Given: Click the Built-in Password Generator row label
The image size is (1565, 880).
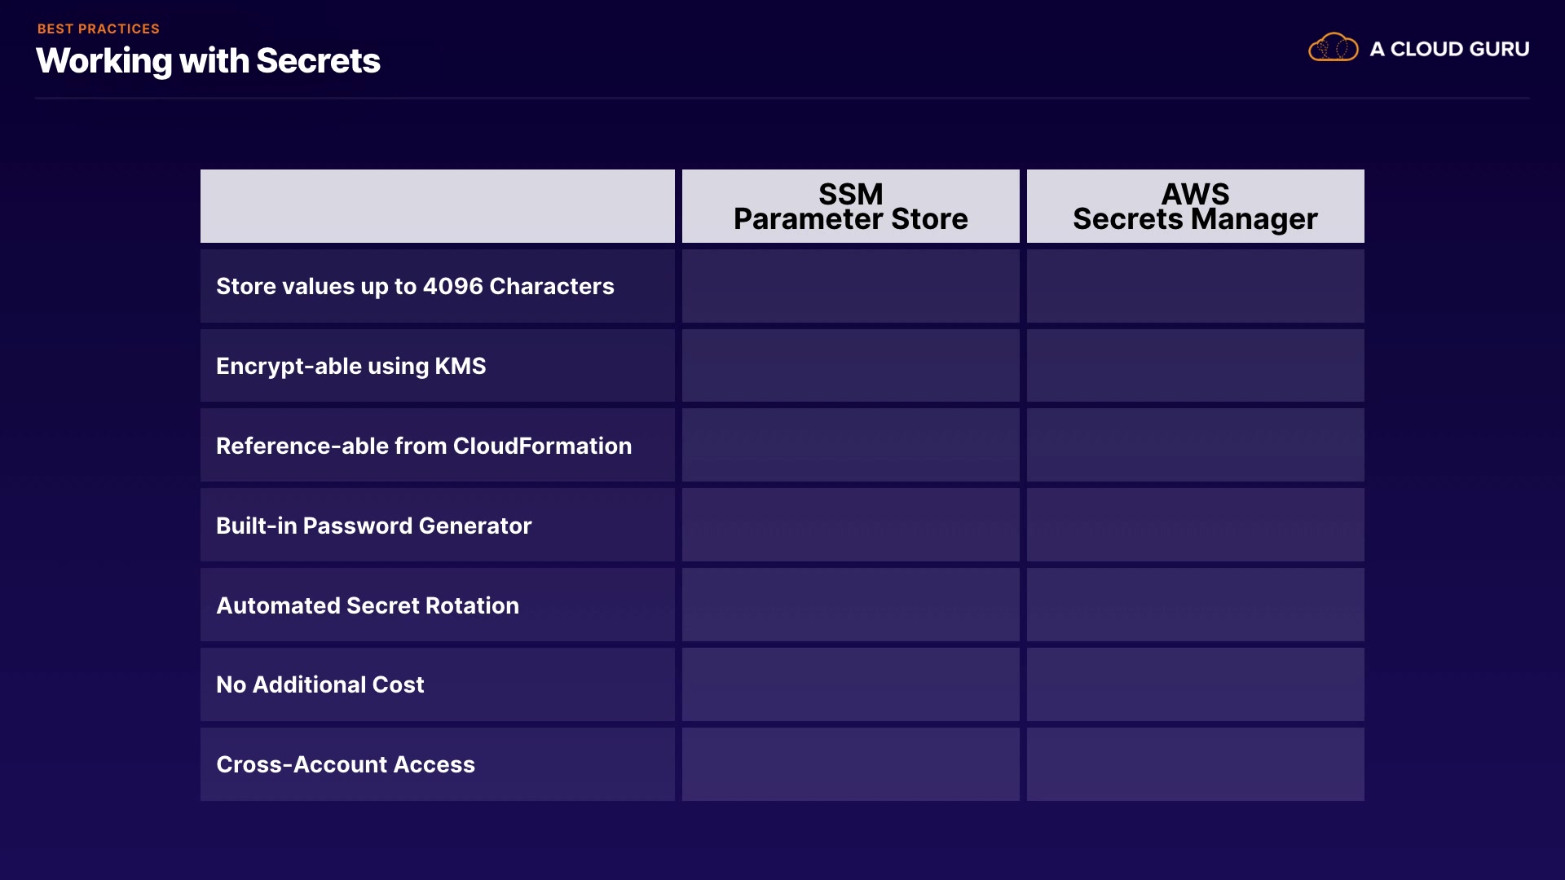Looking at the screenshot, I should point(373,526).
